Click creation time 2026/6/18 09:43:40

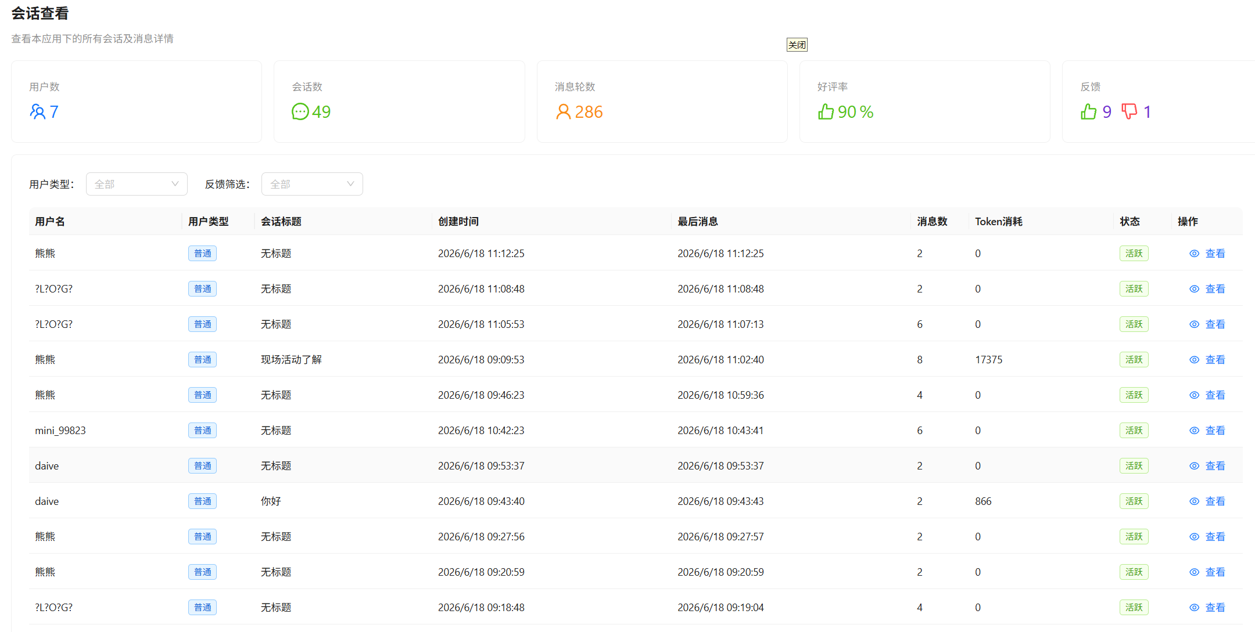point(481,501)
